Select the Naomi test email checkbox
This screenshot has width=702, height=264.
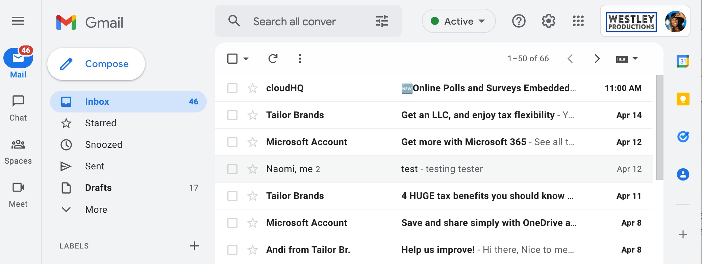click(x=232, y=169)
